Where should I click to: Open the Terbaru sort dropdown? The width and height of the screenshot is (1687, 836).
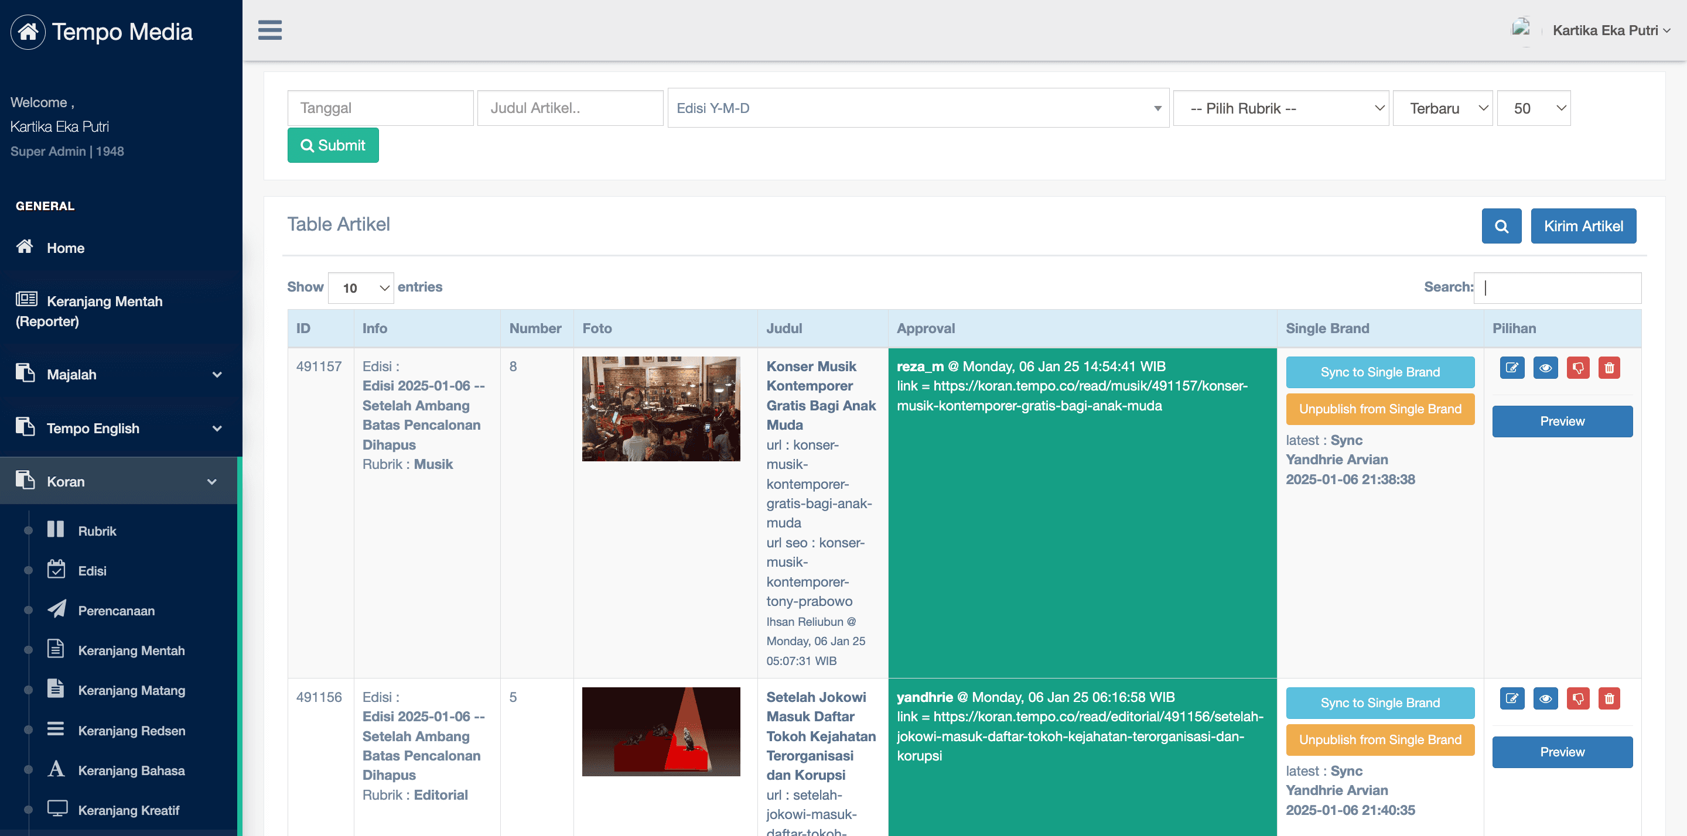pos(1443,108)
